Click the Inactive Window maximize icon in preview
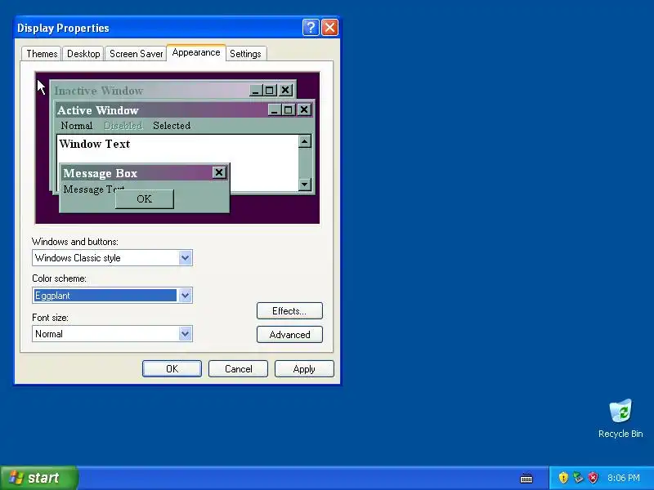This screenshot has height=490, width=654. [x=270, y=90]
